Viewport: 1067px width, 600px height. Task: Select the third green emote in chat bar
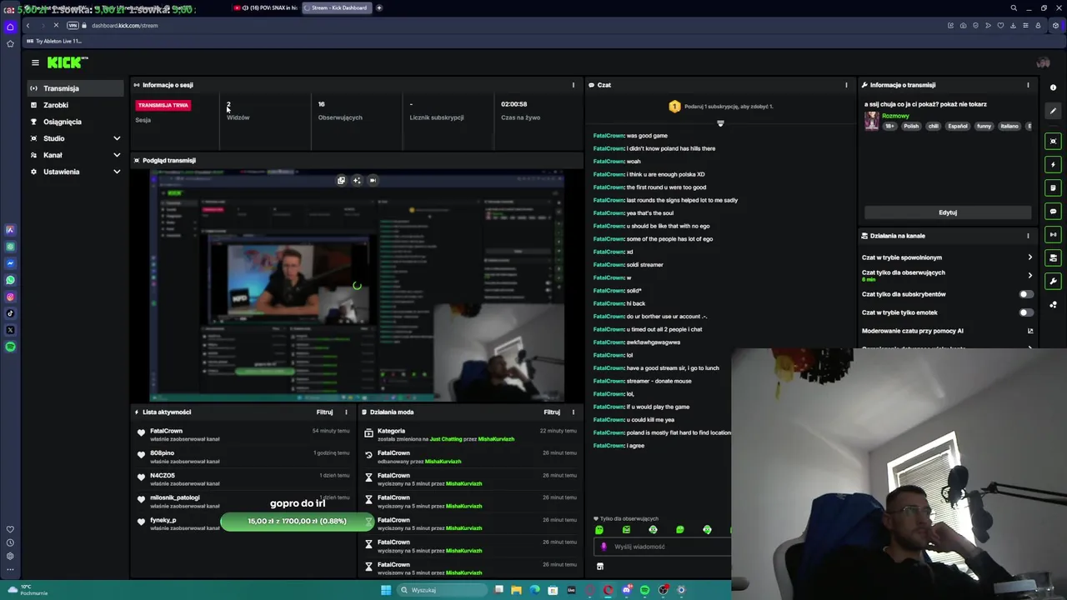pyautogui.click(x=653, y=530)
